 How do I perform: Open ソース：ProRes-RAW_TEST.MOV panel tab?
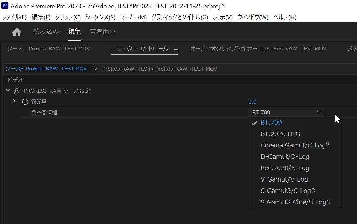point(49,49)
